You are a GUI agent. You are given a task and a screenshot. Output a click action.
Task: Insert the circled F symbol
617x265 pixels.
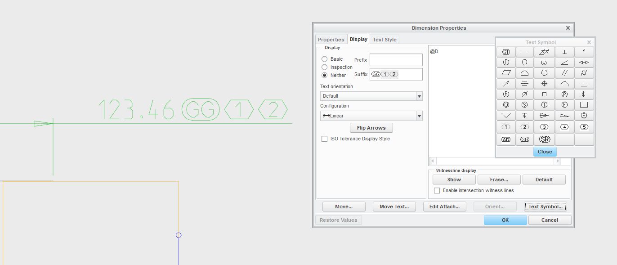(x=564, y=105)
